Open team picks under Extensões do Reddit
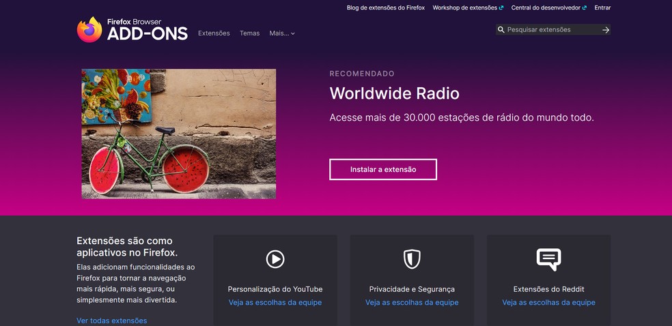This screenshot has width=672, height=326. pyautogui.click(x=548, y=302)
